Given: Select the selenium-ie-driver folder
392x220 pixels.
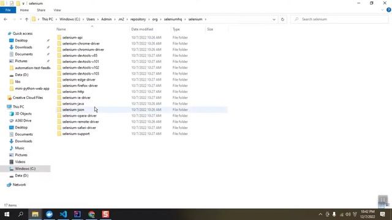Looking at the screenshot, I should click(76, 98).
